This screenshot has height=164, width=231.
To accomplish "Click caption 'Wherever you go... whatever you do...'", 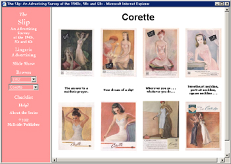I will 161,90.
